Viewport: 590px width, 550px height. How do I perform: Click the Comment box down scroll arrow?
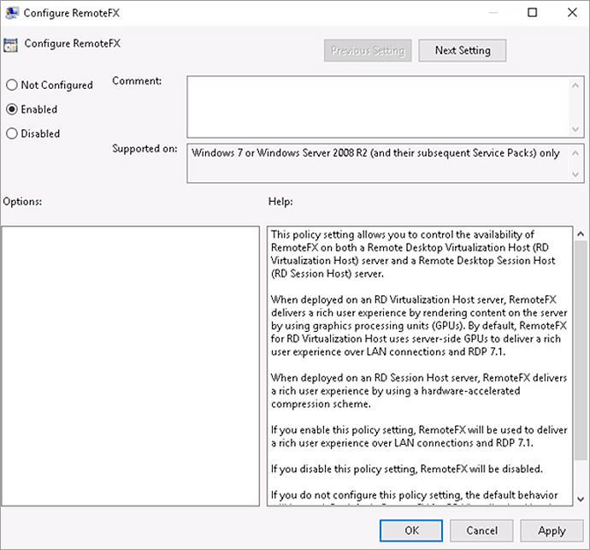pos(575,129)
